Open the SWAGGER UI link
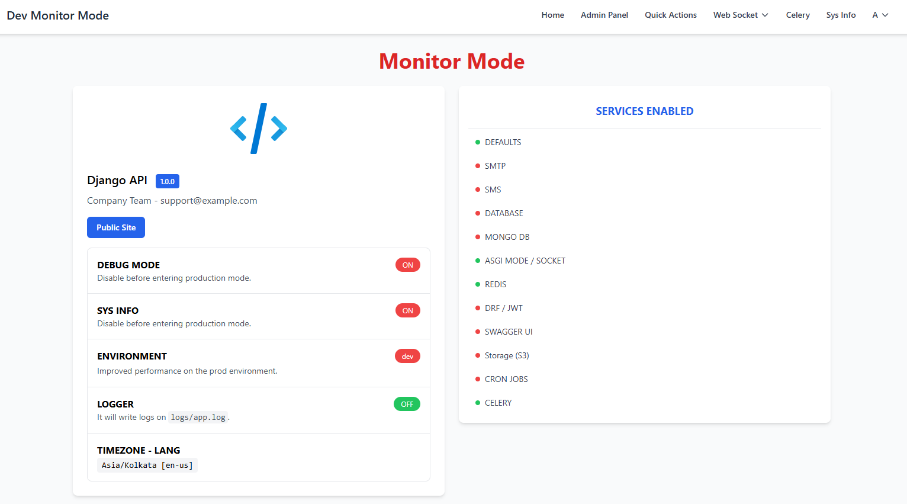The height and width of the screenshot is (504, 907). pyautogui.click(x=509, y=332)
